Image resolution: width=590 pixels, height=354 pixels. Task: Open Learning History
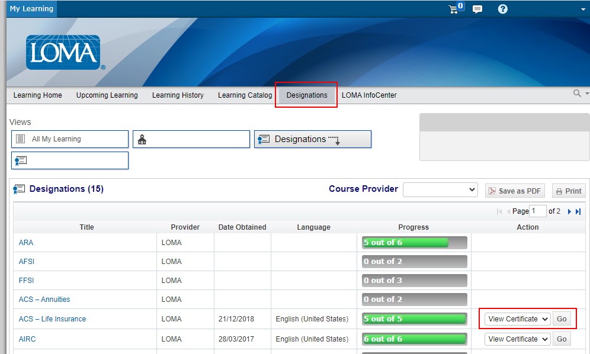coord(178,95)
